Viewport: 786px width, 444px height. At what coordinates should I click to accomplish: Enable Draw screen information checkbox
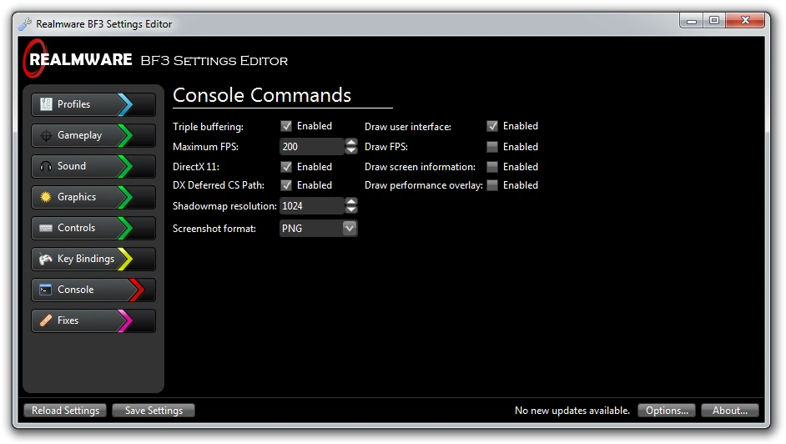[492, 167]
